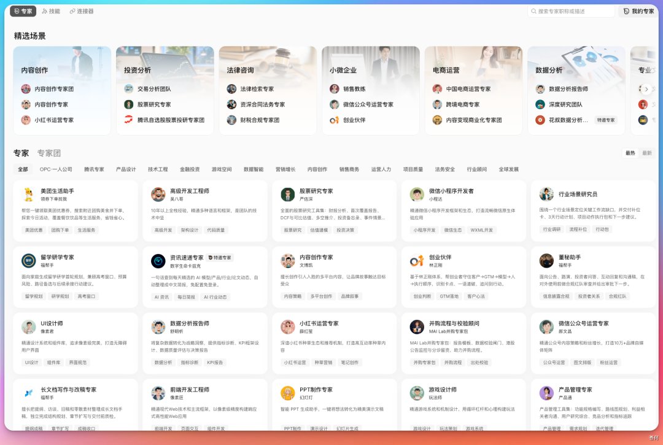Open the 内容创作 scene card thumbnail
Image resolution: width=663 pixels, height=445 pixels.
tap(62, 90)
